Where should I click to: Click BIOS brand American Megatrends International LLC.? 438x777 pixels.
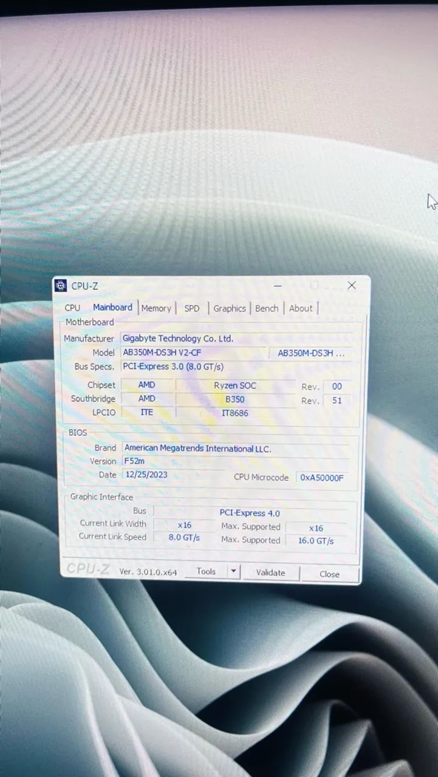click(x=236, y=448)
